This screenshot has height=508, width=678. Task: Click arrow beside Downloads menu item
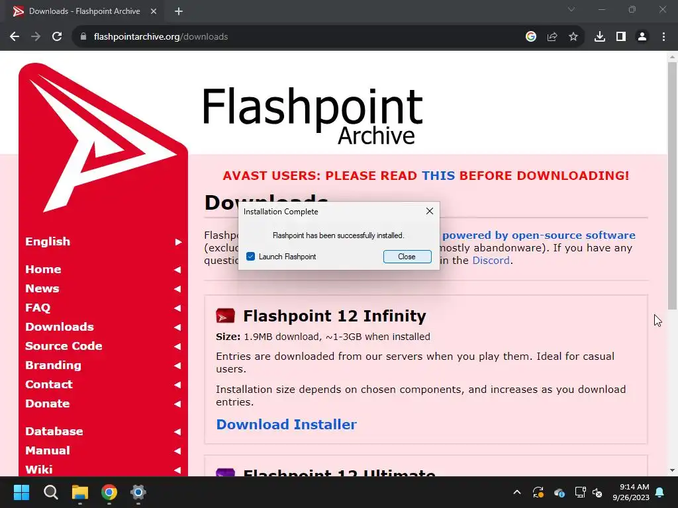(177, 327)
